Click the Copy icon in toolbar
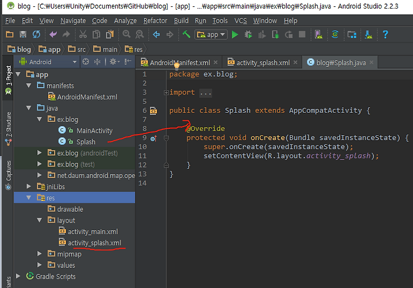Viewport: 413px width, 288px height. point(96,34)
